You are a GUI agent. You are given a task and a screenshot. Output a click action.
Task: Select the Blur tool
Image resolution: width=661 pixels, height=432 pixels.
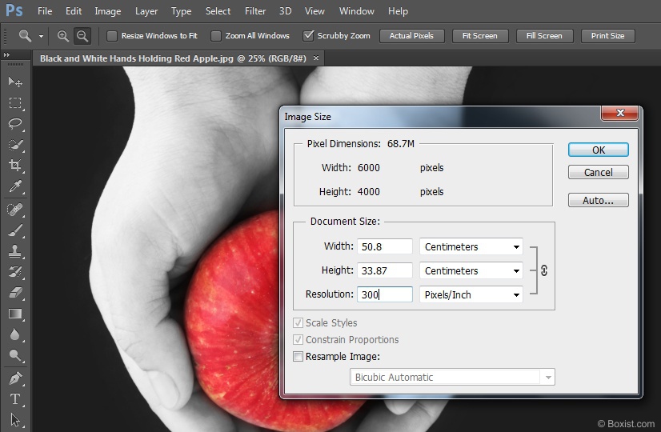15,334
